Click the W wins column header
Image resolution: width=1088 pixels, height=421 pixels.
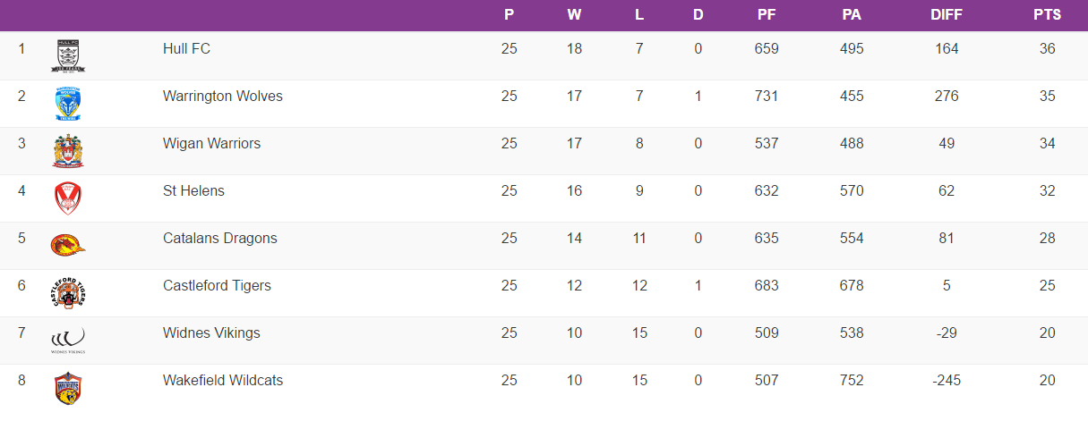[x=574, y=14]
